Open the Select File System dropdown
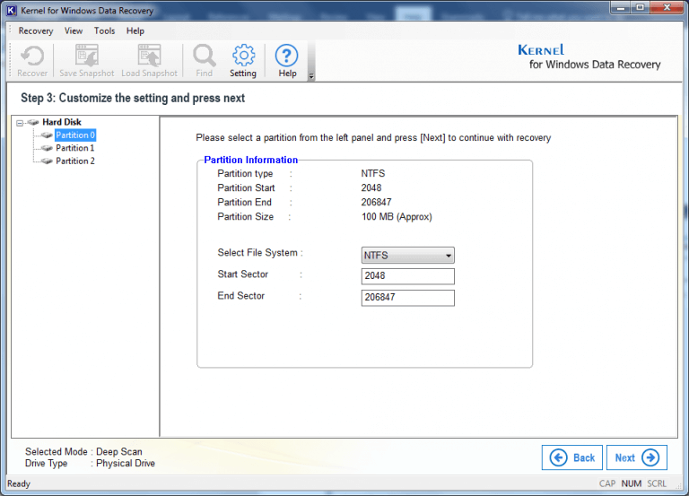This screenshot has width=689, height=496. 408,256
